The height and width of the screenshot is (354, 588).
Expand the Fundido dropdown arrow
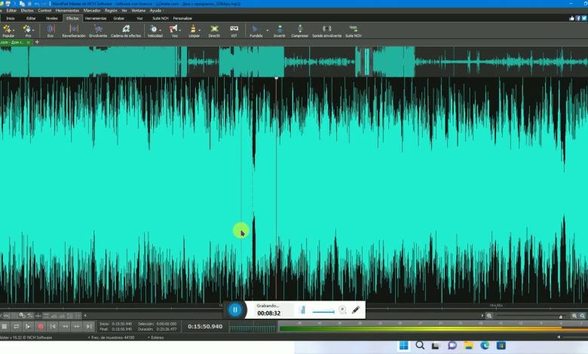click(267, 30)
